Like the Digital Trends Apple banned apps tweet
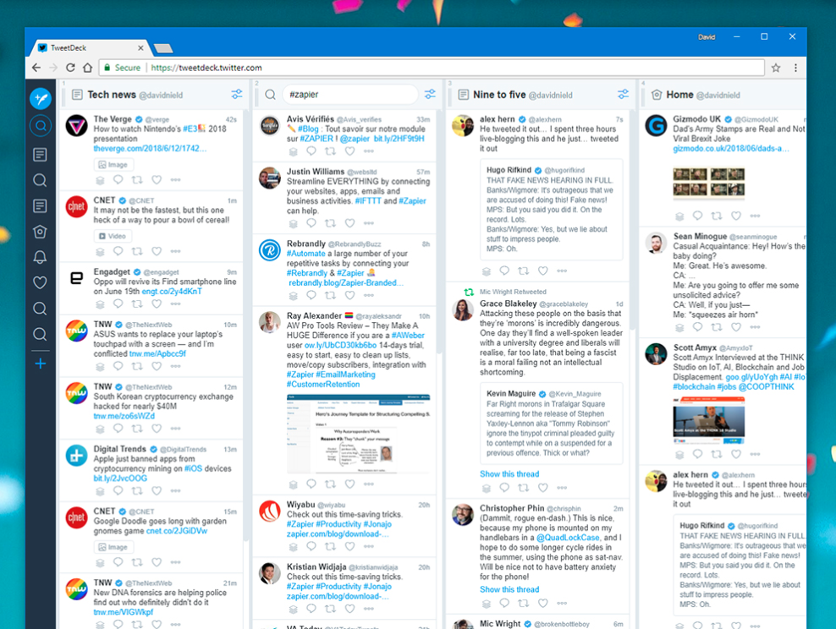Viewport: 836px width, 629px height. 157,490
